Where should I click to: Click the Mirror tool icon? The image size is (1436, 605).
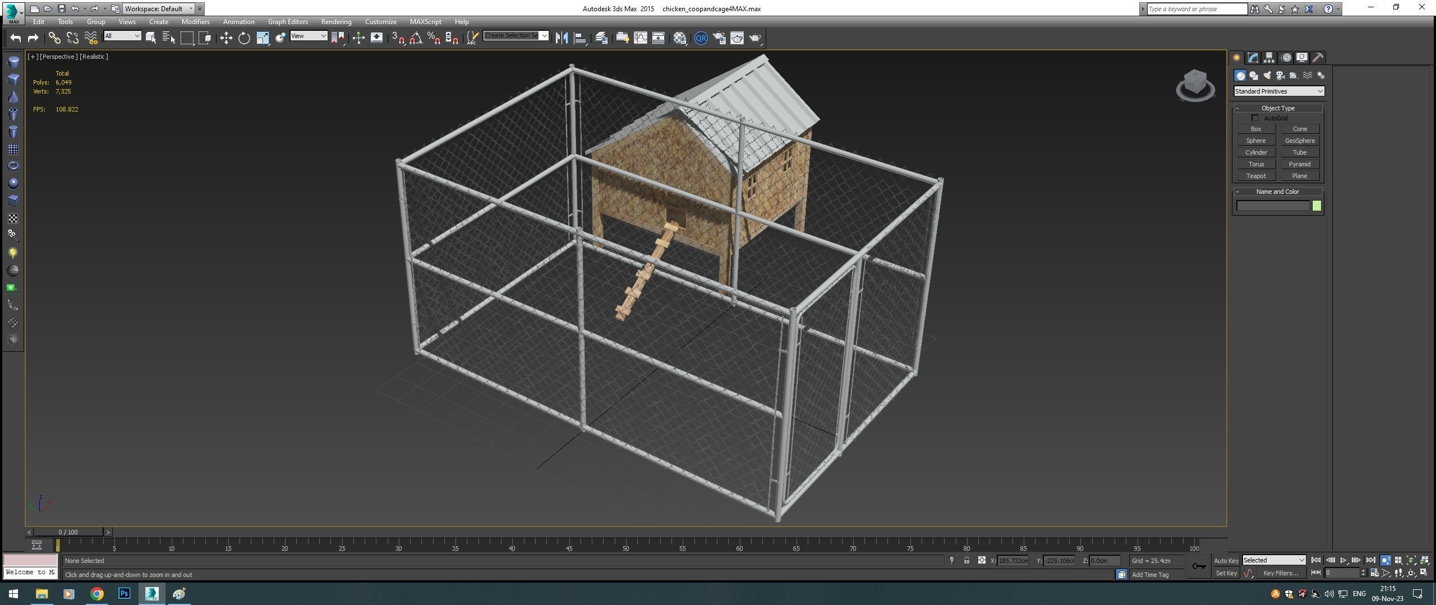(x=562, y=38)
